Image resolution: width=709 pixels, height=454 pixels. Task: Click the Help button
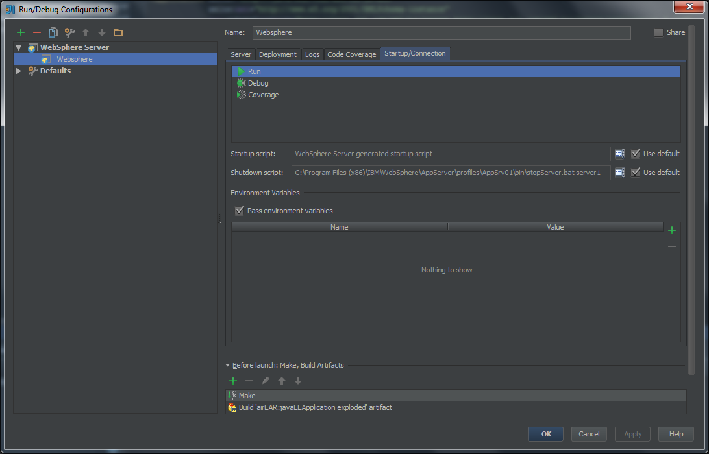click(676, 434)
